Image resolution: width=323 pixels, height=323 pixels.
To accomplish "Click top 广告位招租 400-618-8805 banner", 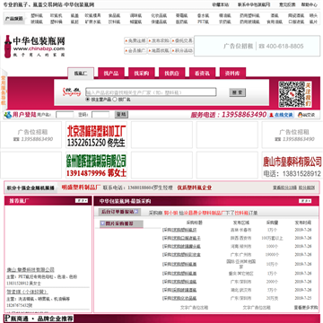I will tap(258, 47).
